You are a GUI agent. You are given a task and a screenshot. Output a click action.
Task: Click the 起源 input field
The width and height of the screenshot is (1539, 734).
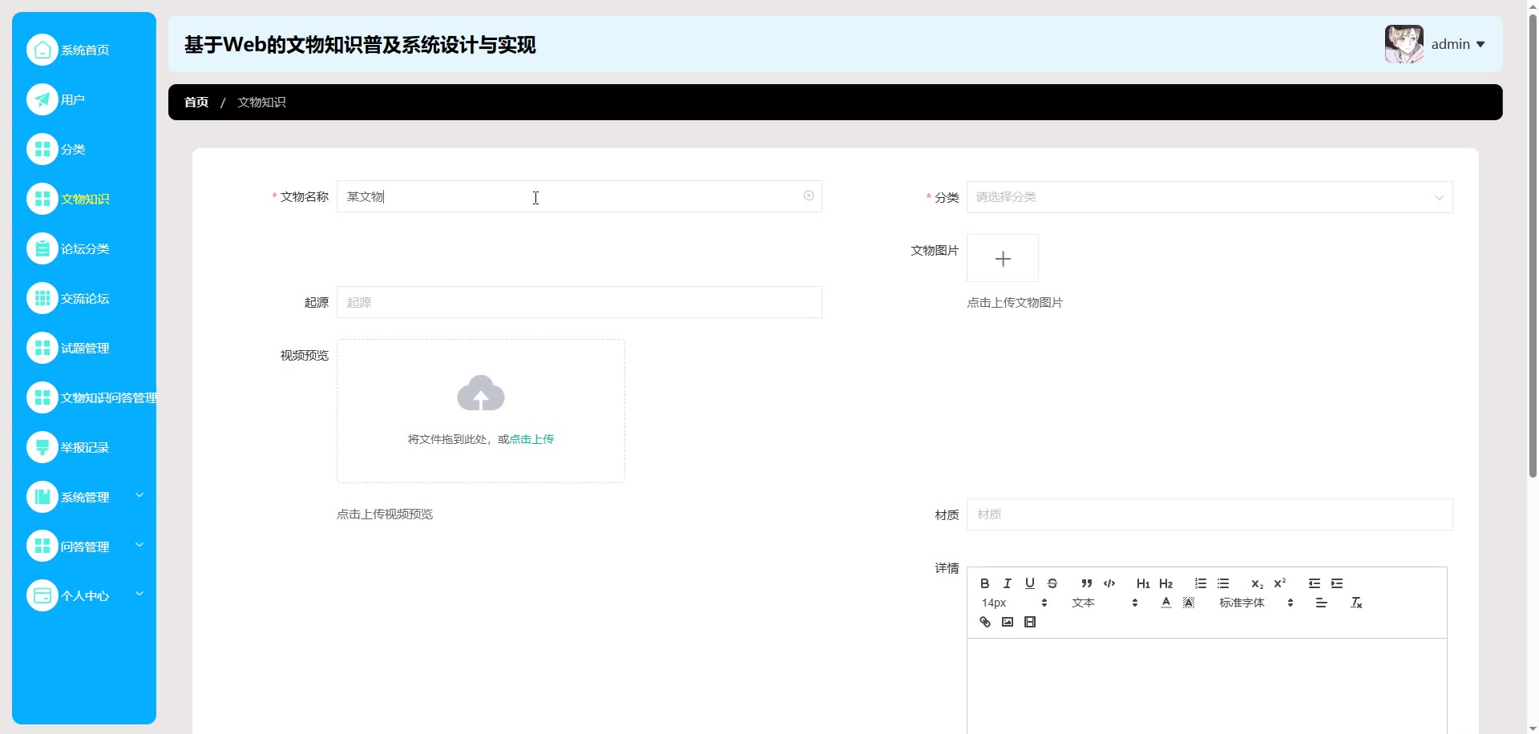pyautogui.click(x=579, y=302)
